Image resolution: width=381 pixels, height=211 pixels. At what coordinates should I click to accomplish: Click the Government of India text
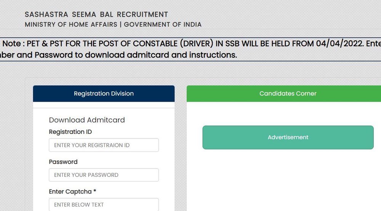point(163,24)
